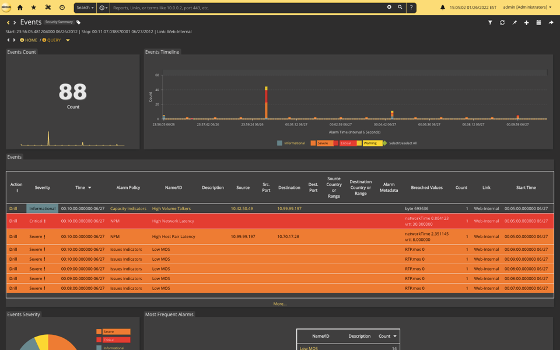Sort by the Breached Values column header
This screenshot has width=560, height=350.
click(427, 187)
